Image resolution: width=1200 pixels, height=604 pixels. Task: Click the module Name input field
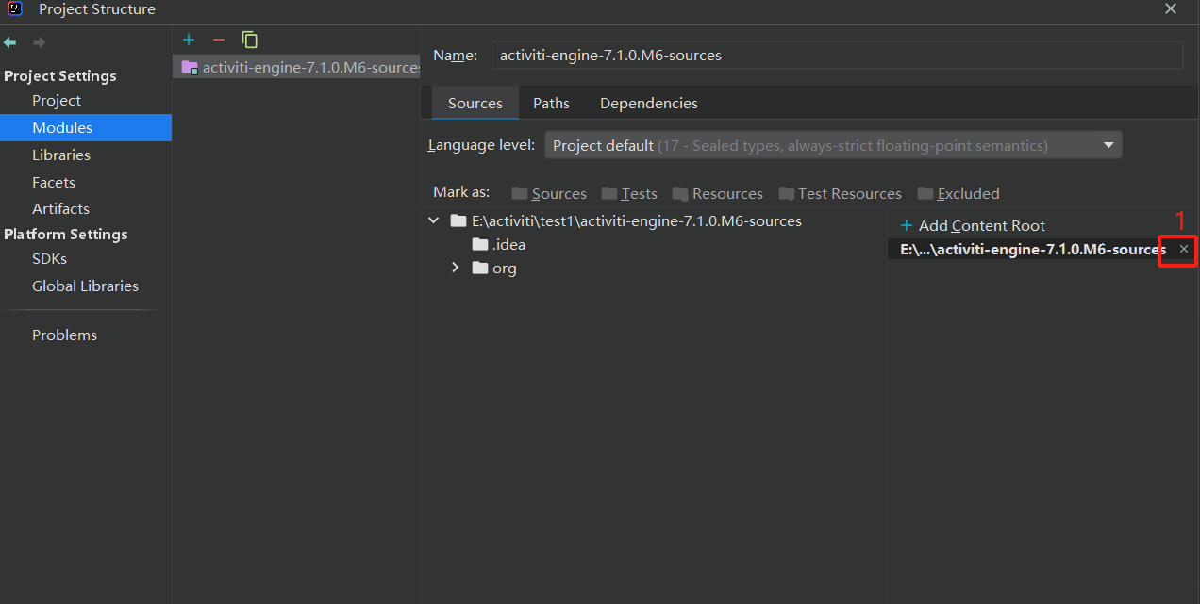(837, 55)
